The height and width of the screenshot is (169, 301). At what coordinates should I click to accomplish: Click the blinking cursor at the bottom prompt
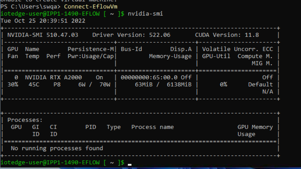(130, 165)
